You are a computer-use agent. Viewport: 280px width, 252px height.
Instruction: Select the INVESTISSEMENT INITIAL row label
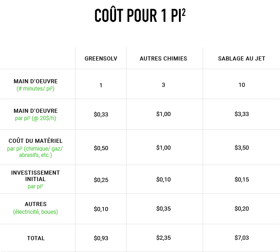click(36, 176)
